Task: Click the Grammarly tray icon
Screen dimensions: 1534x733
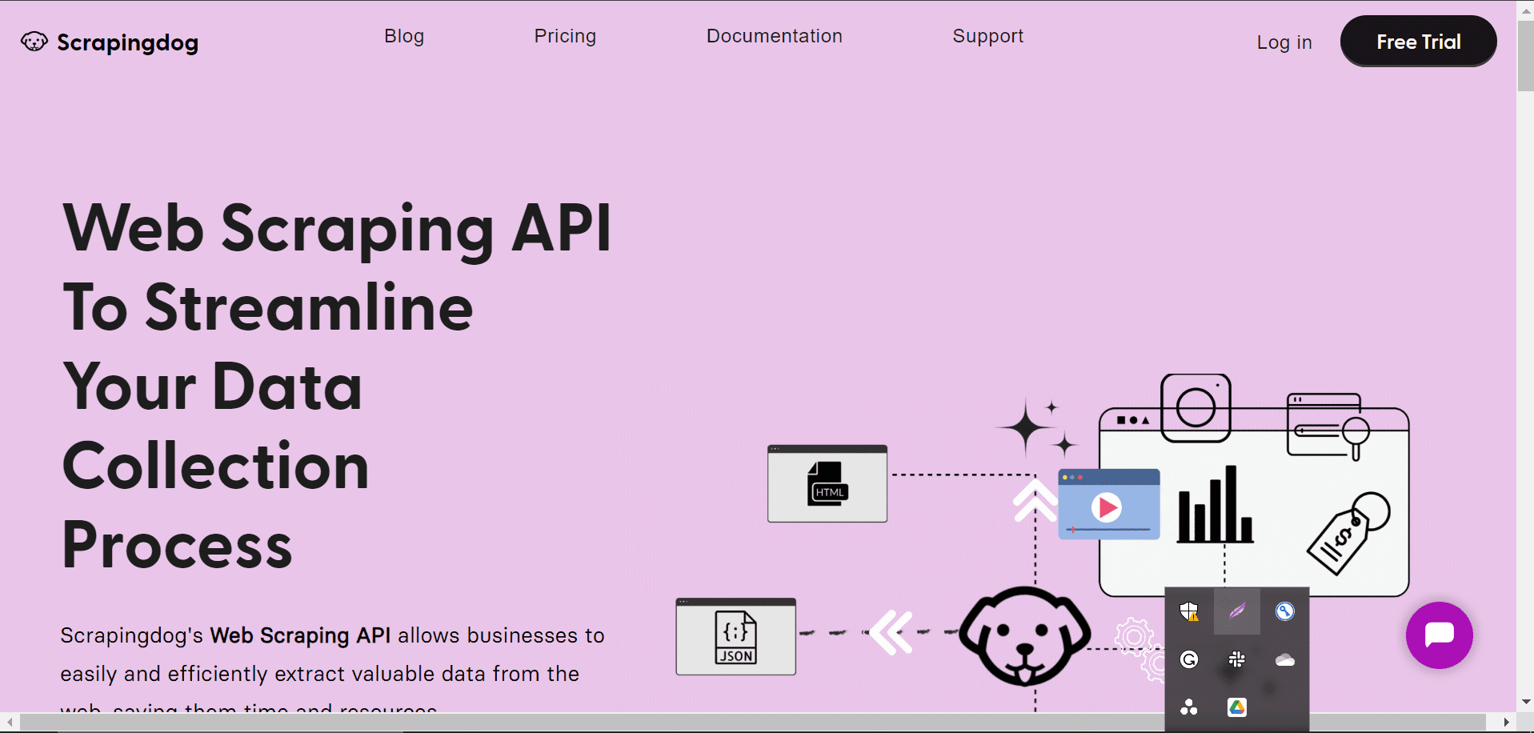Action: pos(1189,659)
